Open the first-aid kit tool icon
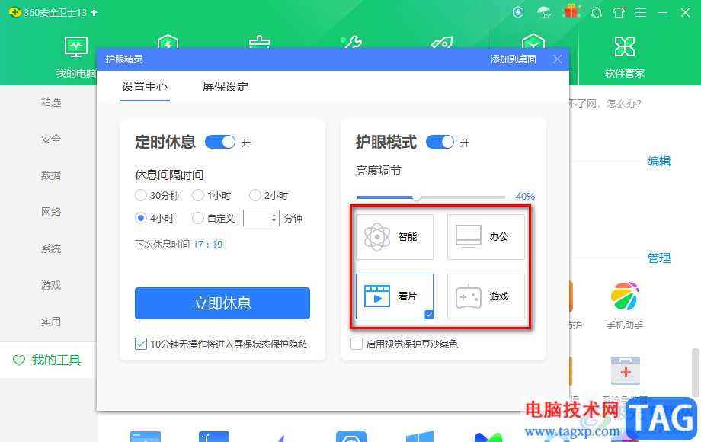This screenshot has height=442, width=701. click(626, 370)
